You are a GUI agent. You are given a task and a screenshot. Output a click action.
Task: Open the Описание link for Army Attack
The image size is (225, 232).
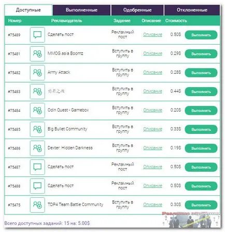(x=152, y=73)
